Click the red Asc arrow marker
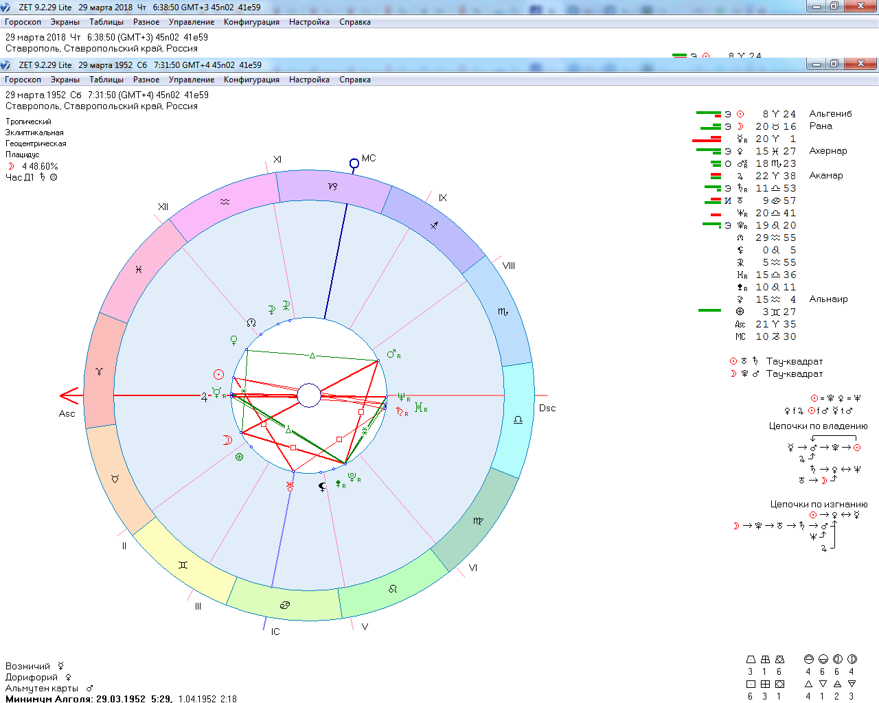The width and height of the screenshot is (879, 703). click(69, 395)
